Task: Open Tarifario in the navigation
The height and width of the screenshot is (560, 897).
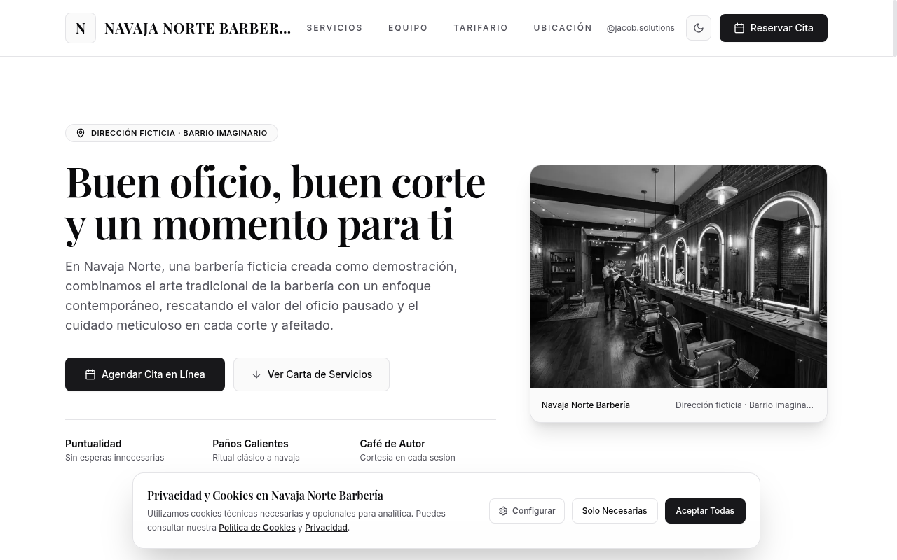Action: (x=481, y=28)
